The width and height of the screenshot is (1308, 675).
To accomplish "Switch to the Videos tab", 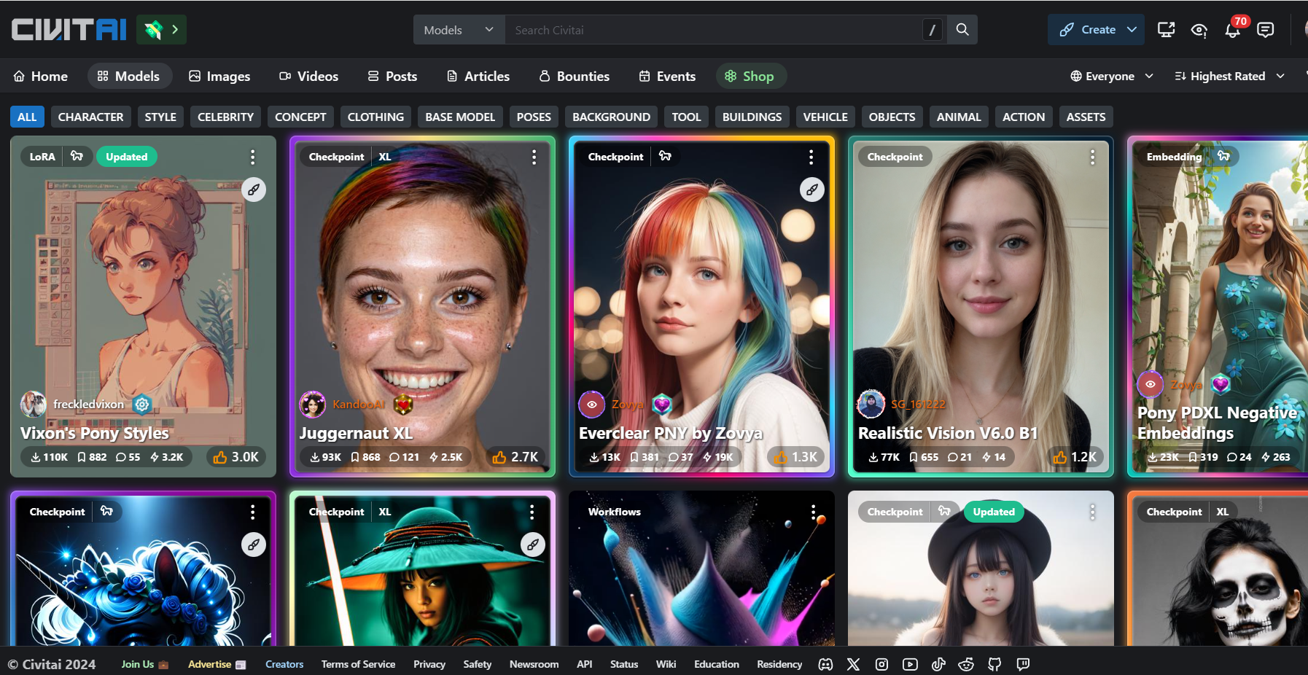I will tap(309, 76).
